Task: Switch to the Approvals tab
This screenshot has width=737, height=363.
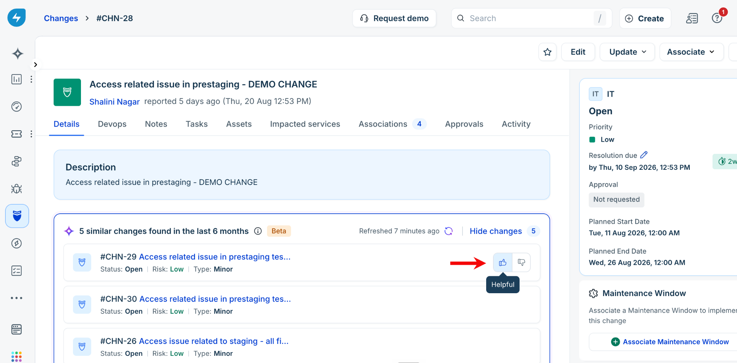Action: [x=464, y=124]
